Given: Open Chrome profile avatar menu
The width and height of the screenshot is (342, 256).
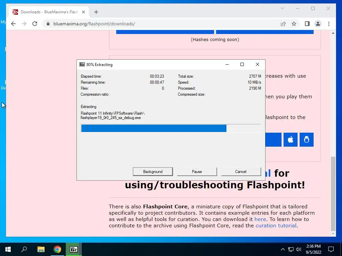Looking at the screenshot, I should click(x=318, y=24).
